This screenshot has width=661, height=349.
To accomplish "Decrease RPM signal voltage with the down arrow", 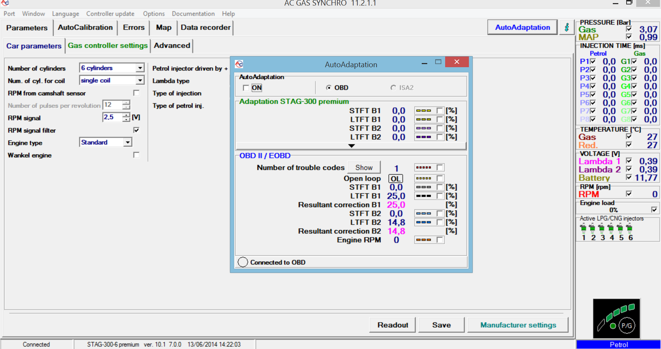I will (127, 120).
